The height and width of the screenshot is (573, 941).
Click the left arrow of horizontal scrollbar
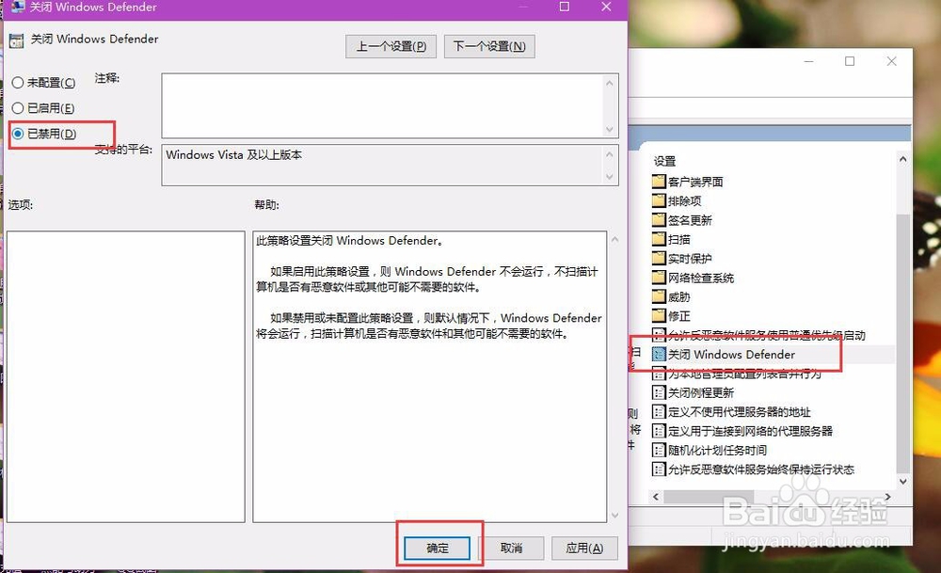(x=656, y=497)
